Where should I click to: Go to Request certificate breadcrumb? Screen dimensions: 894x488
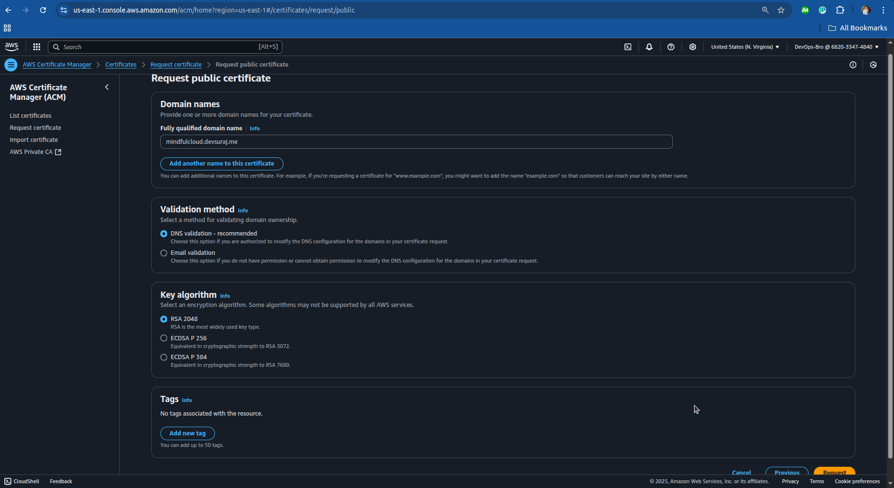point(176,65)
